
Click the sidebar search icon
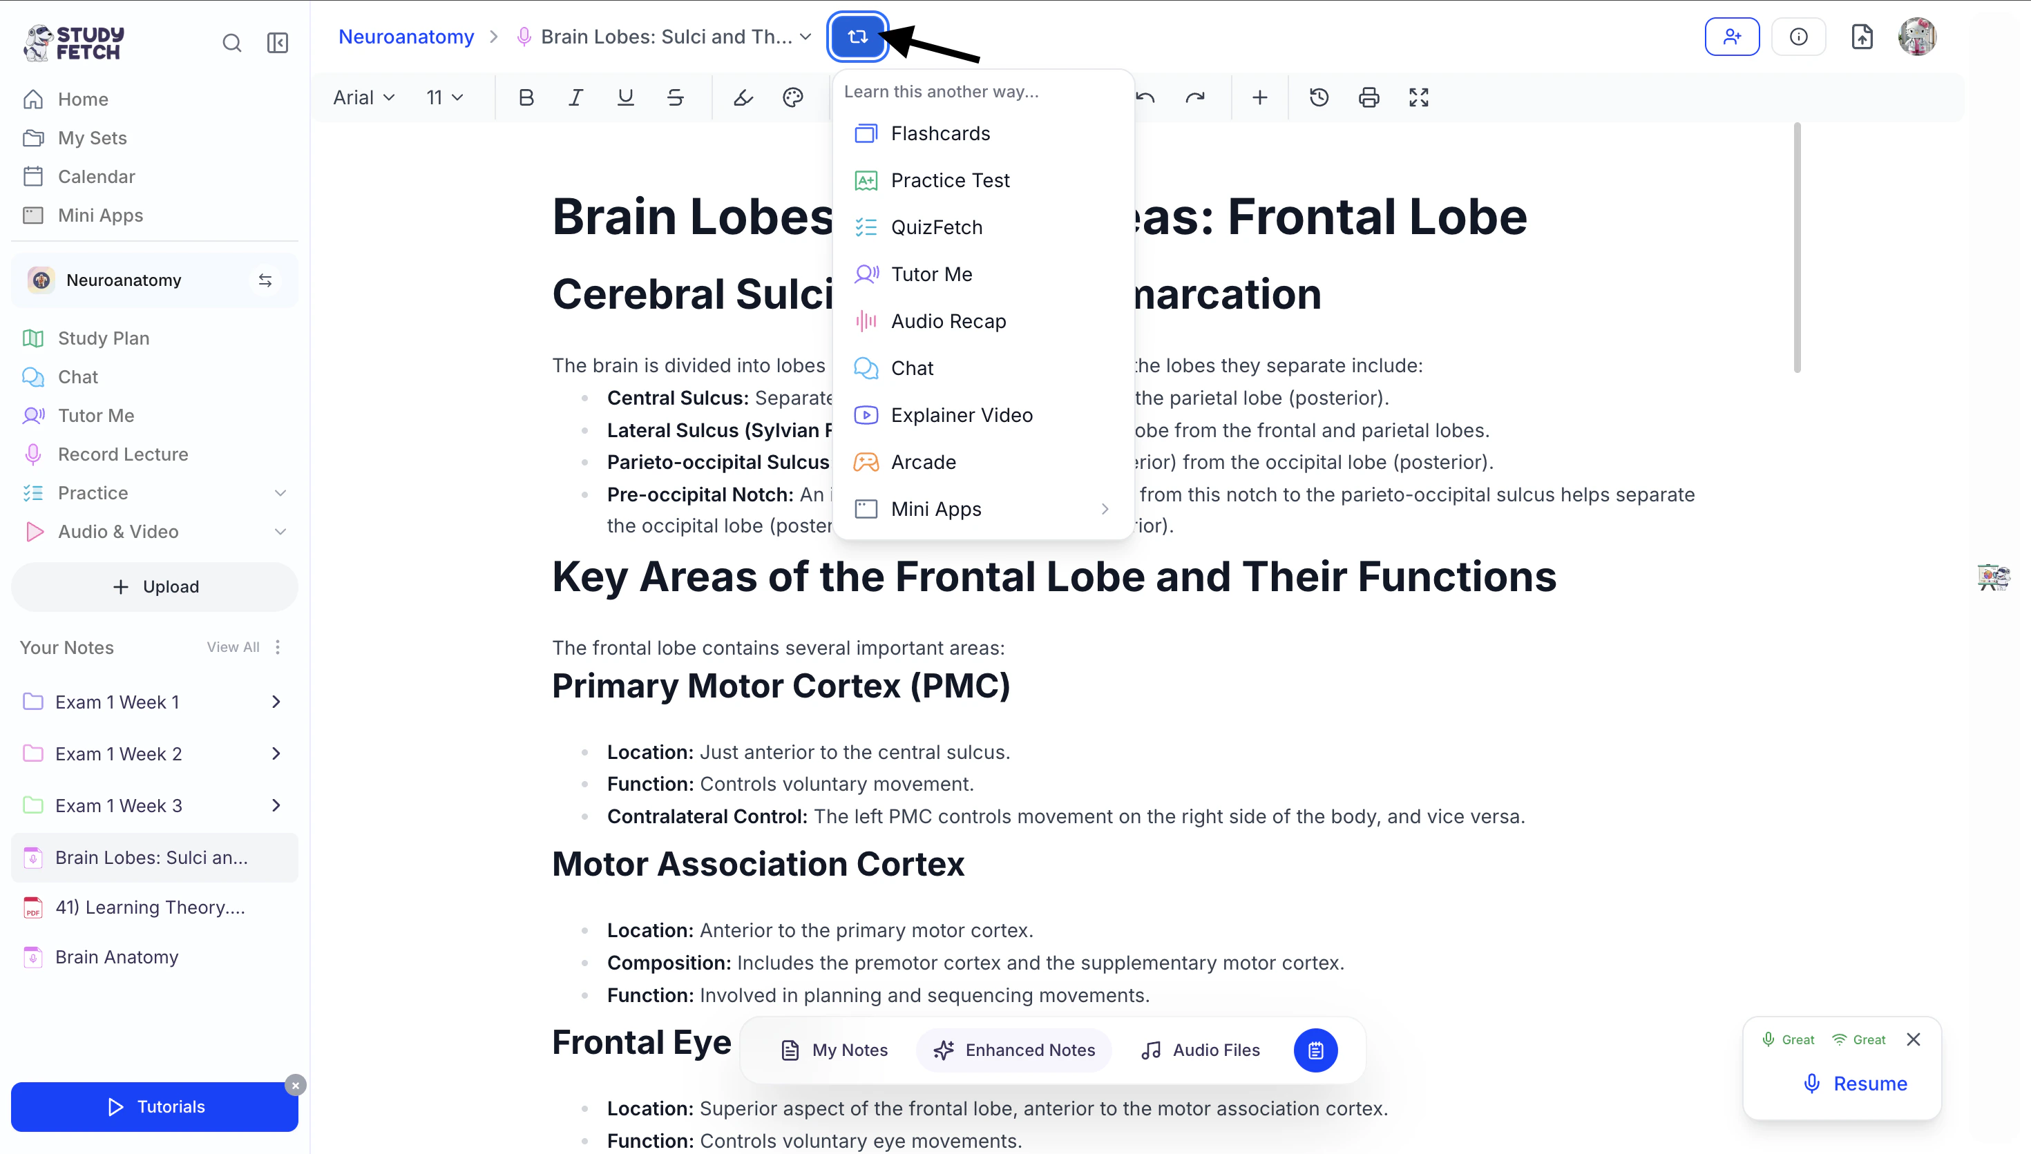(231, 43)
